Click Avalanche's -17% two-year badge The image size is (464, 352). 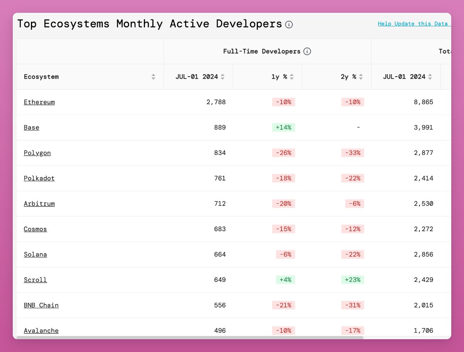353,331
